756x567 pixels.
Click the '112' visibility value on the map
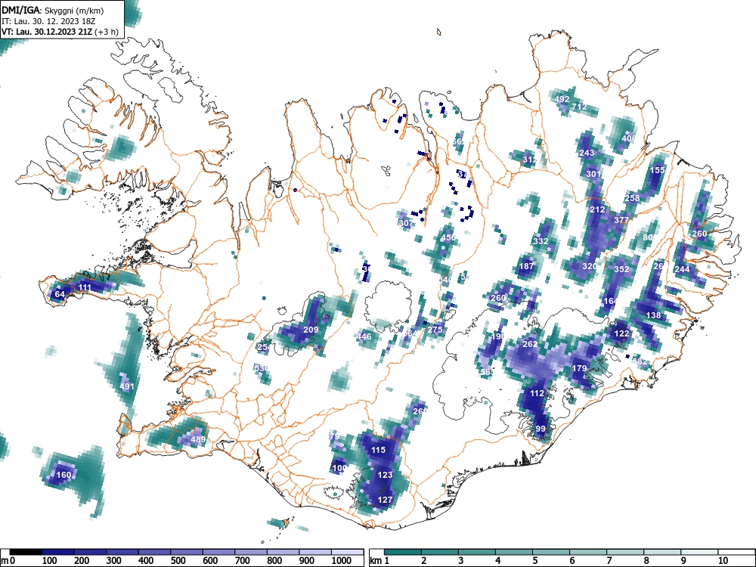537,393
